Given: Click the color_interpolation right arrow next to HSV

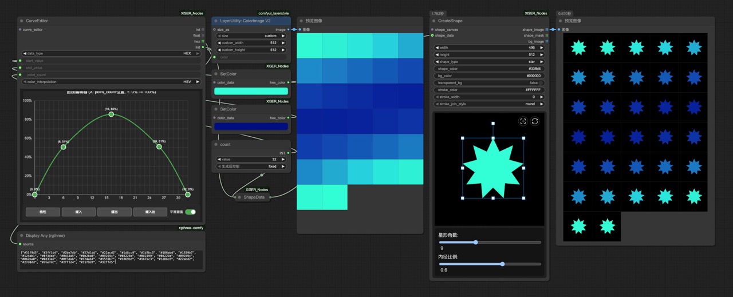Looking at the screenshot, I should 198,82.
